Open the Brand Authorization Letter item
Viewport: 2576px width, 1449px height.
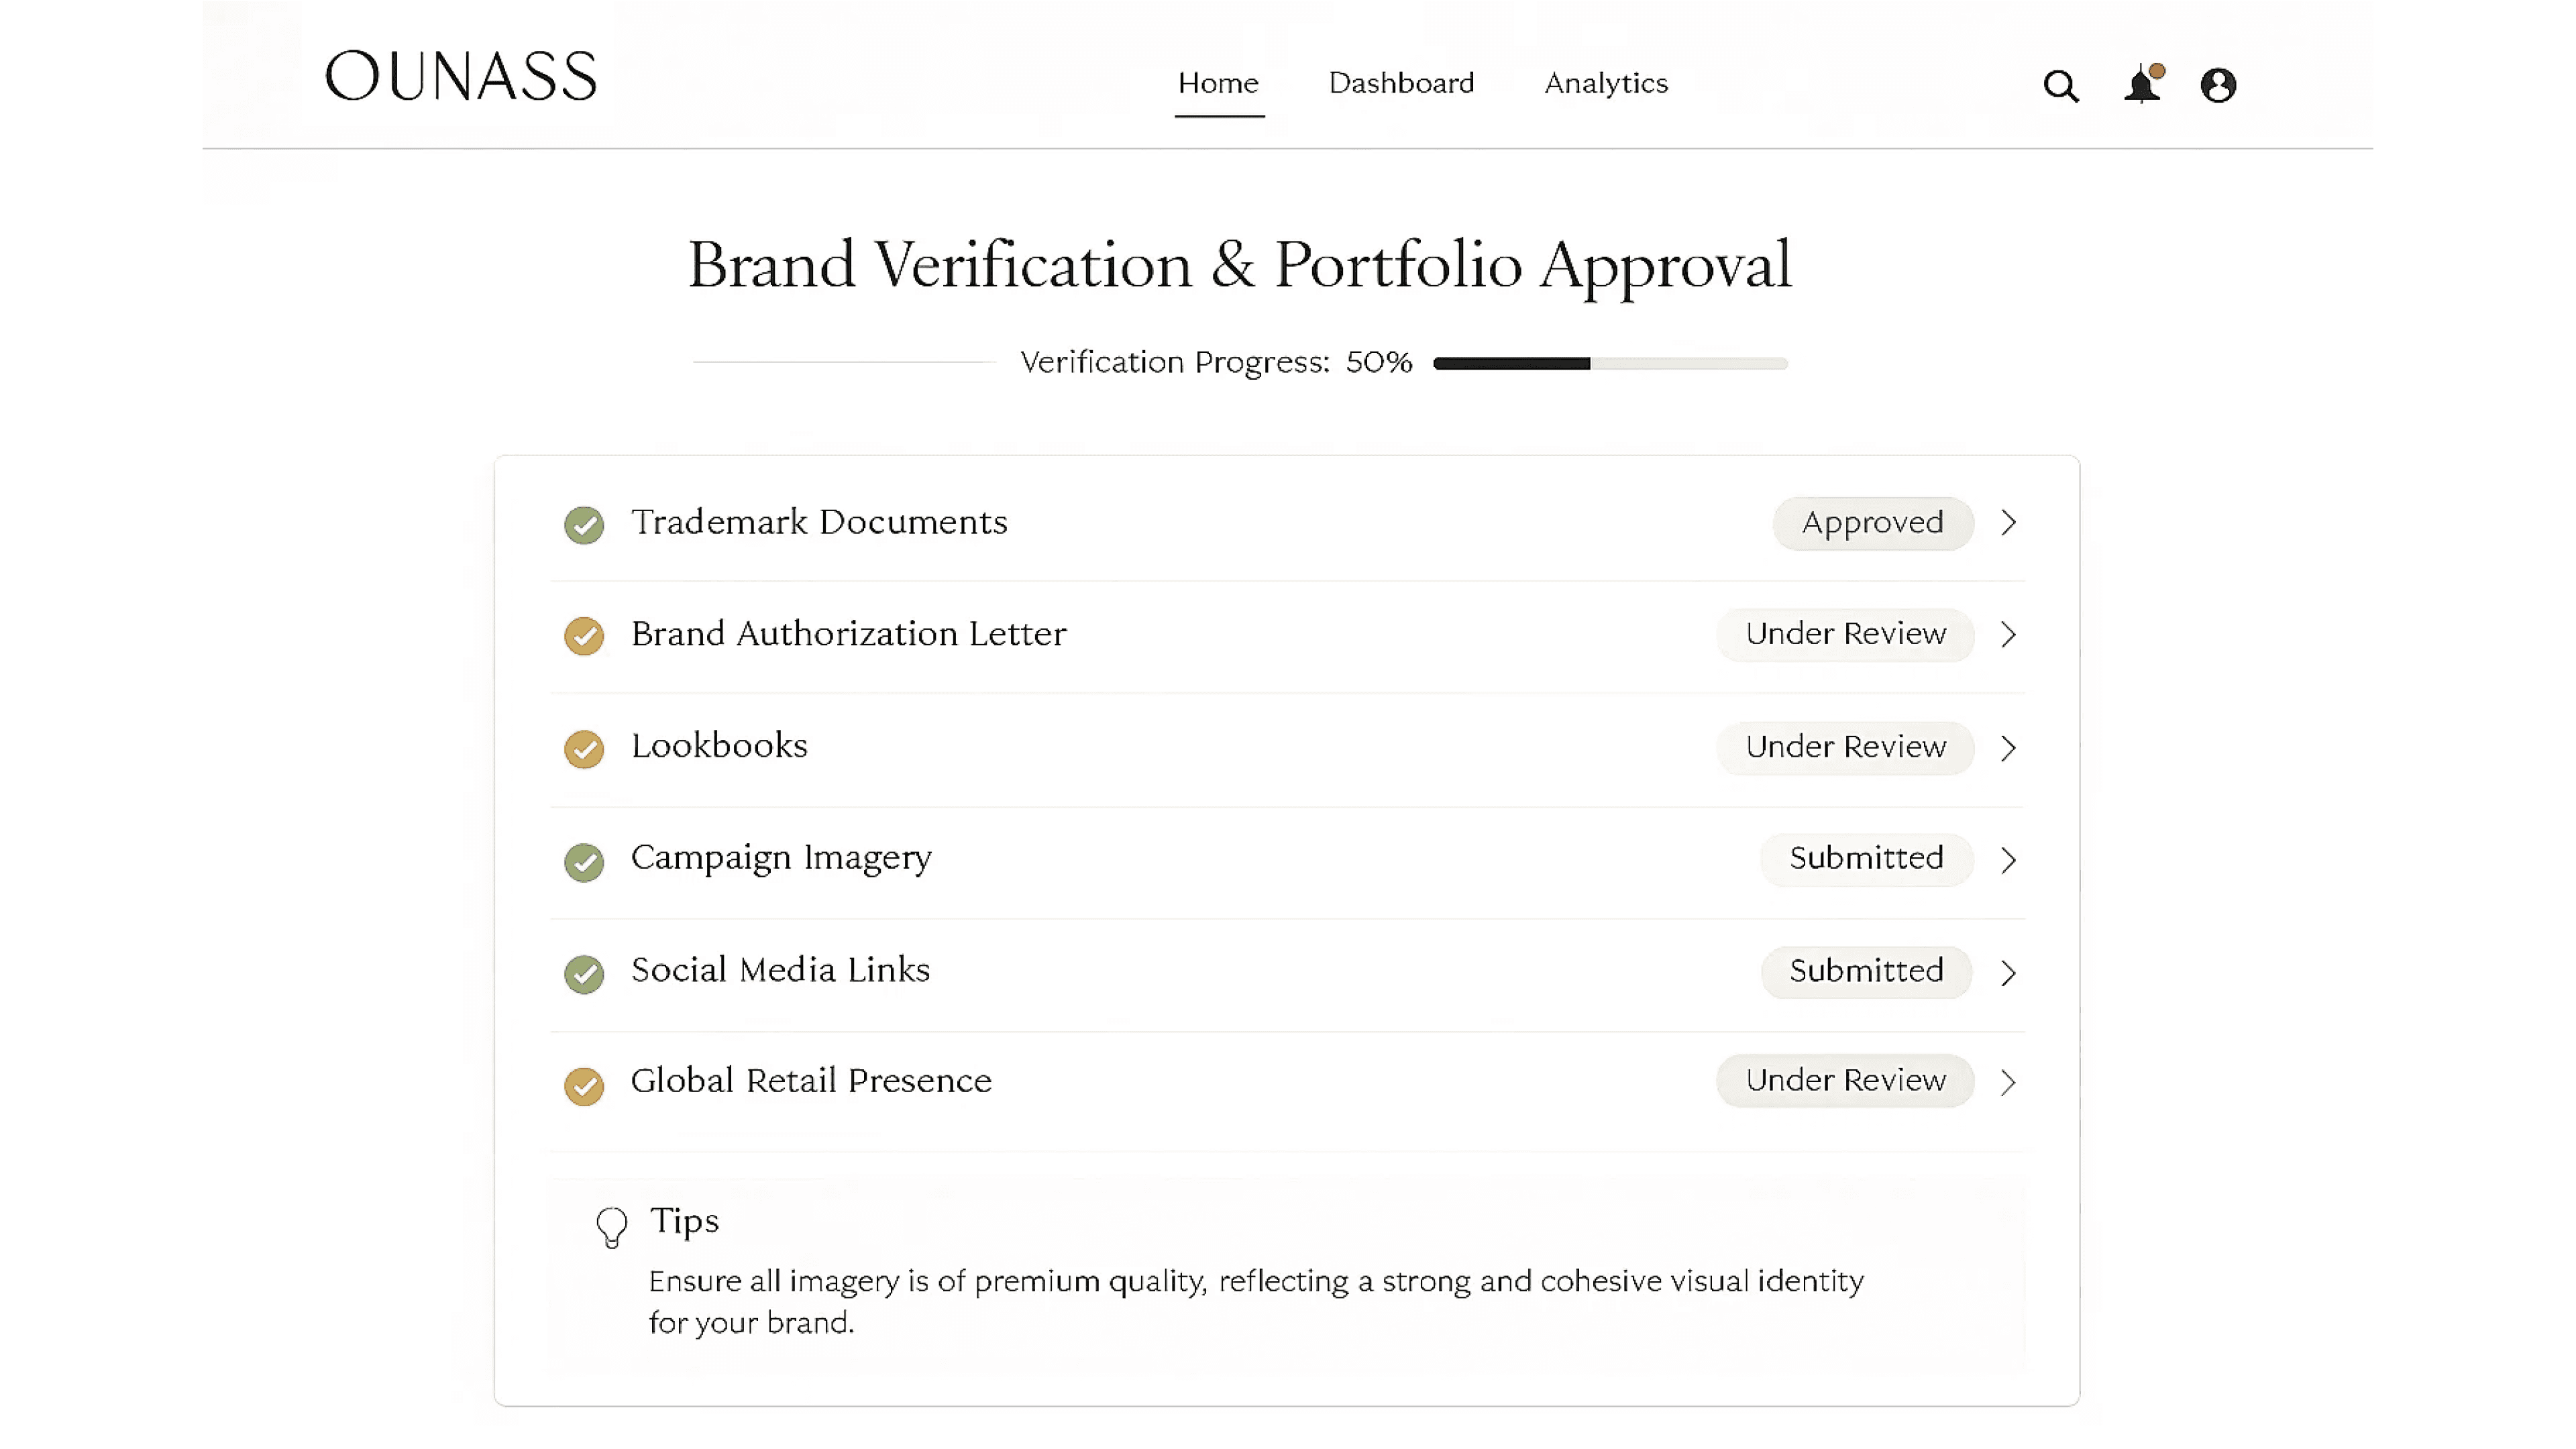(848, 634)
